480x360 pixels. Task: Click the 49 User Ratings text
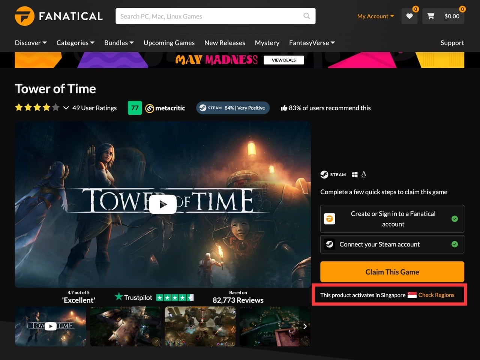click(94, 108)
